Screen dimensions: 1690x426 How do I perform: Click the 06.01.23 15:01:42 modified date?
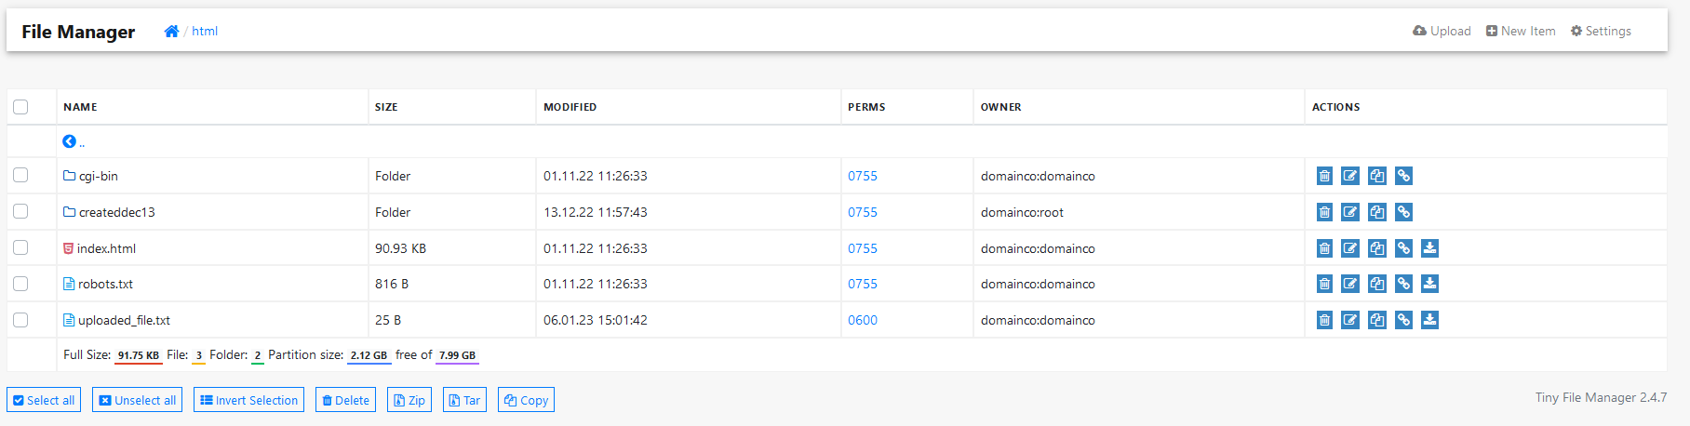pyautogui.click(x=596, y=320)
